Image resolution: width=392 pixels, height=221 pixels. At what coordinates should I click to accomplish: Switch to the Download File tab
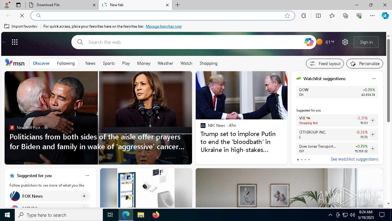point(62,5)
